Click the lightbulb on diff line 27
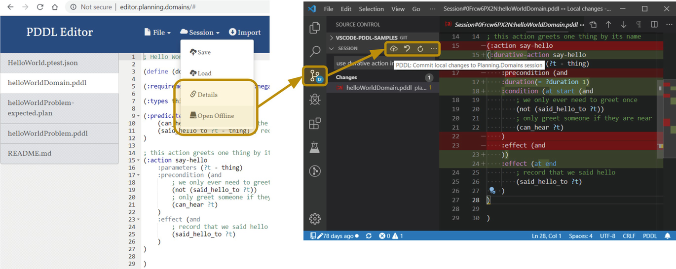Image resolution: width=676 pixels, height=269 pixels. point(492,190)
